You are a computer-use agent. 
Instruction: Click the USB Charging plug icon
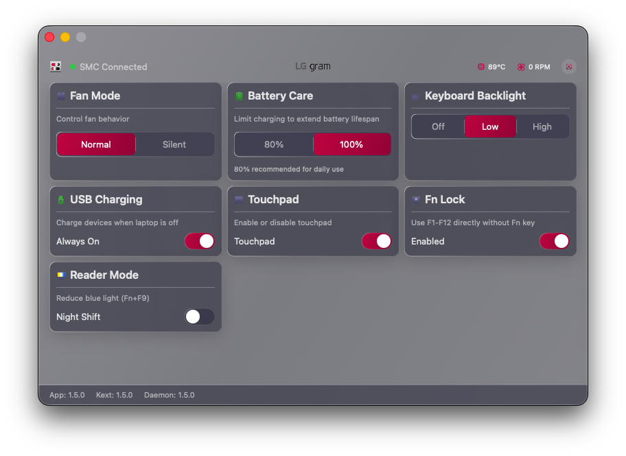coord(60,200)
